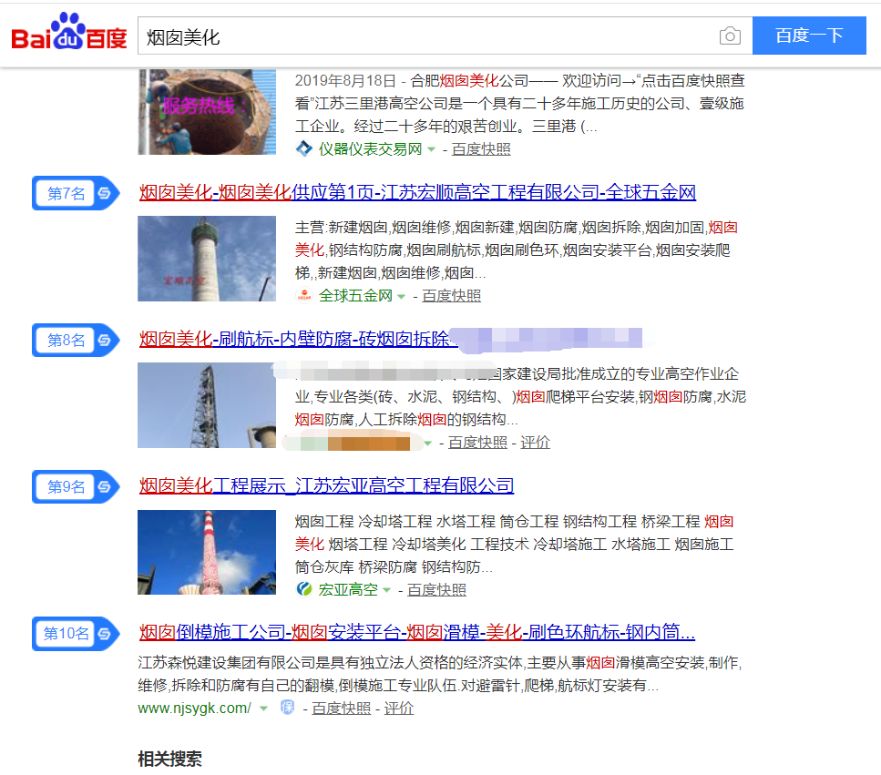Click the 第8名 rank badge
The width and height of the screenshot is (881, 775).
[76, 340]
